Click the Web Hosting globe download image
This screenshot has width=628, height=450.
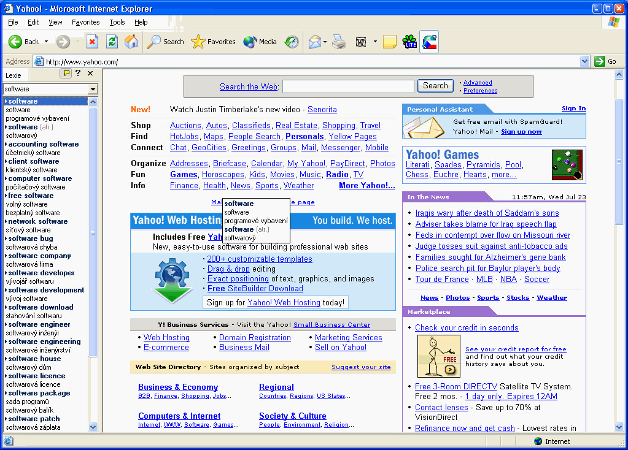coord(173,281)
